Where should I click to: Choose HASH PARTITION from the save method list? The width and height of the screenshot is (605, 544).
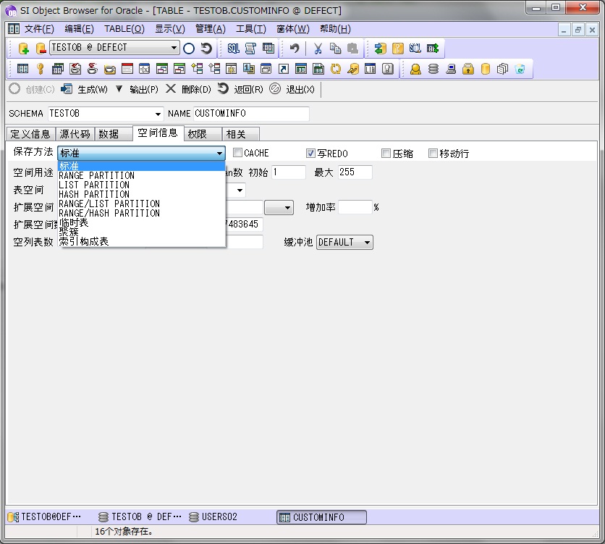(x=141, y=194)
